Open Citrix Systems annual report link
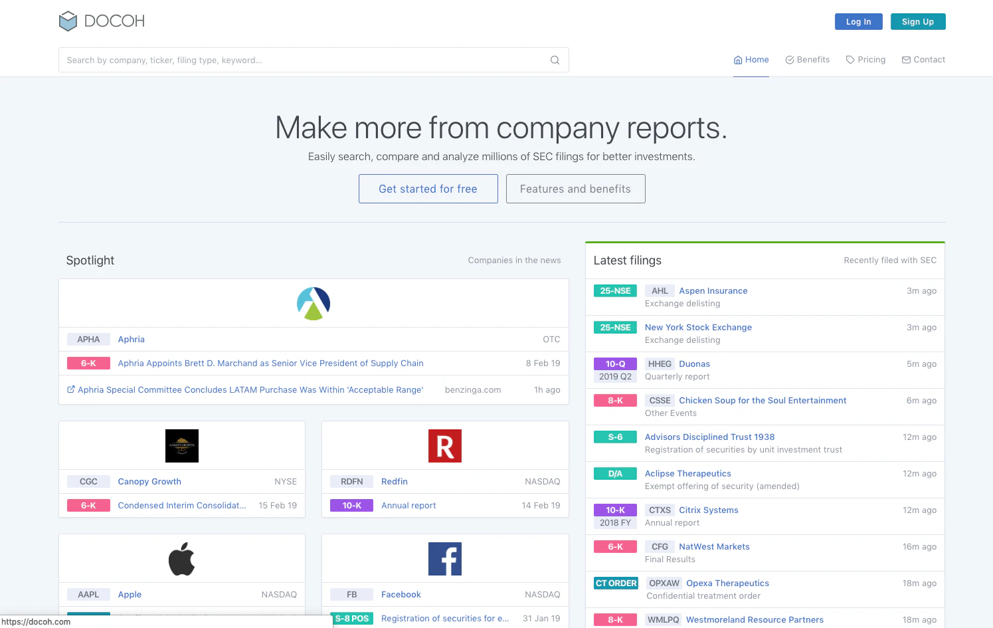The height and width of the screenshot is (628, 993). pos(709,510)
